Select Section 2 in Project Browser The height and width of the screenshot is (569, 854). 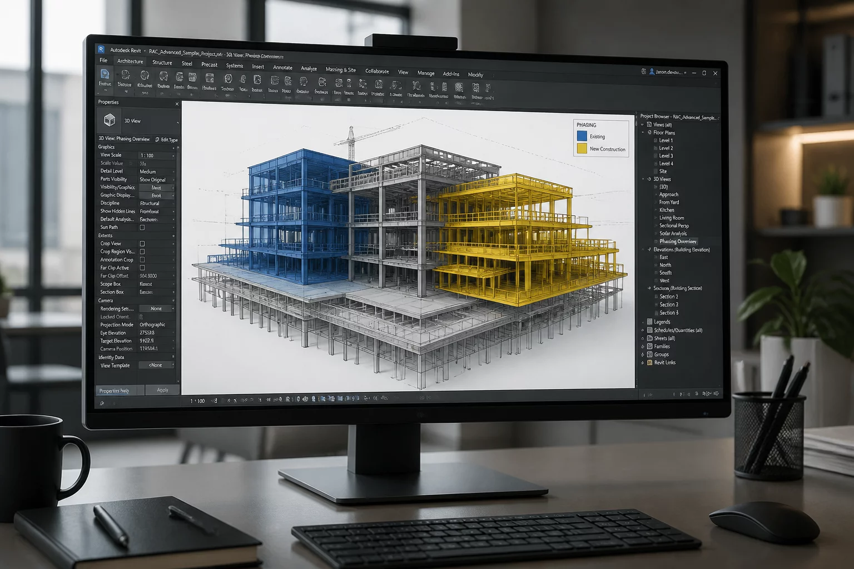(669, 296)
